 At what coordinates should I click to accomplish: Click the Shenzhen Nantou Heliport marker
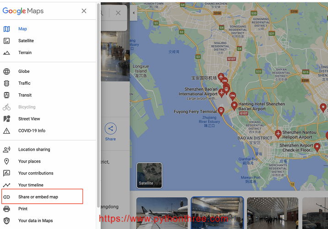point(278,134)
